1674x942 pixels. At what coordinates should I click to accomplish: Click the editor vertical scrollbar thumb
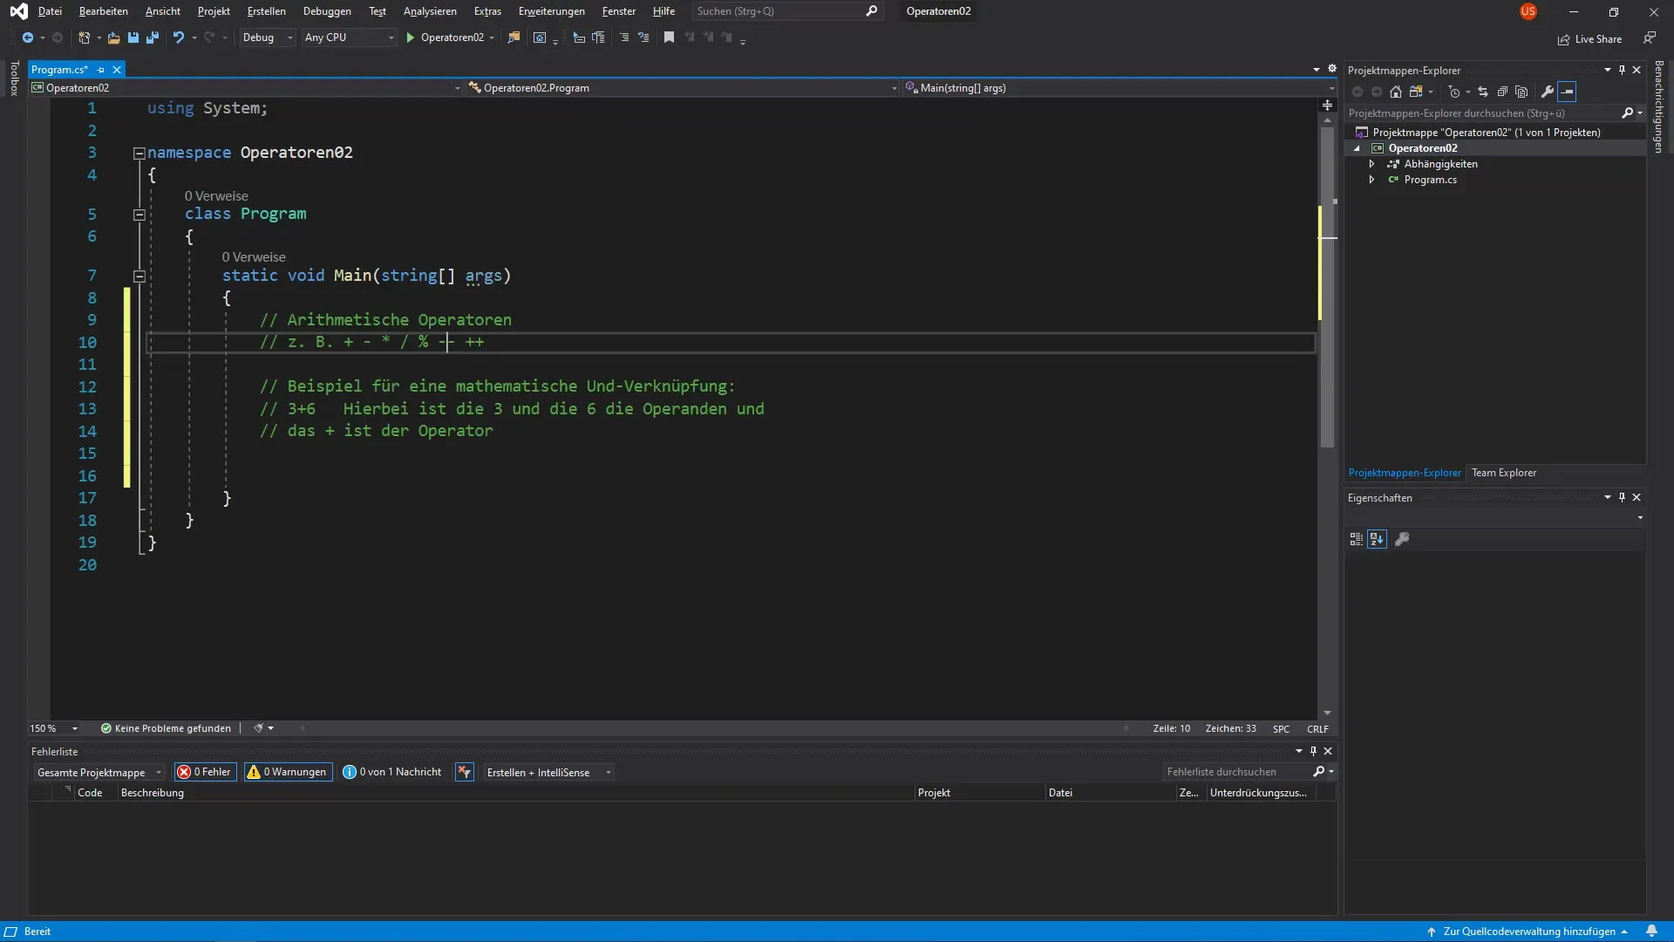pos(1327,288)
